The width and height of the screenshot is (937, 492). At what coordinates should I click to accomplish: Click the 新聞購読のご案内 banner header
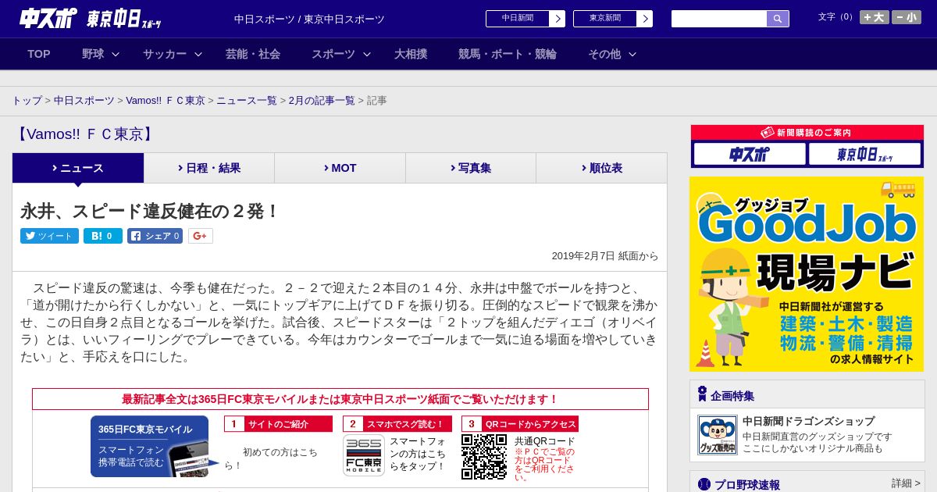pyautogui.click(x=807, y=133)
